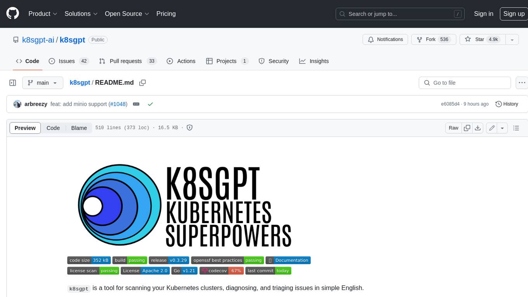
Task: Click the code size 352 kB badge
Action: 89,260
